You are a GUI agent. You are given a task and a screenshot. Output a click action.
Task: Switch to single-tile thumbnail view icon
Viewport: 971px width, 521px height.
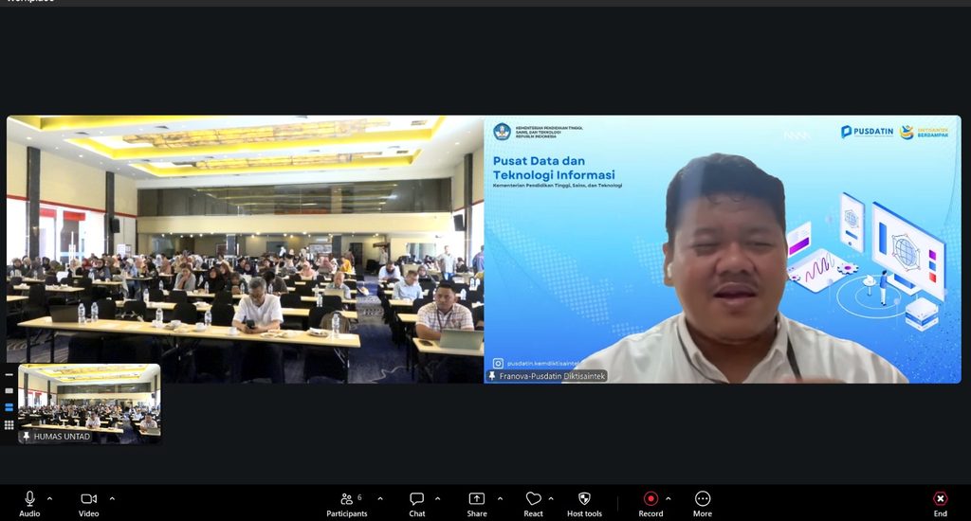point(9,391)
